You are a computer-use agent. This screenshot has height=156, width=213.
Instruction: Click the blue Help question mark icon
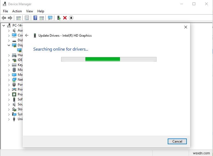(x=35, y=18)
